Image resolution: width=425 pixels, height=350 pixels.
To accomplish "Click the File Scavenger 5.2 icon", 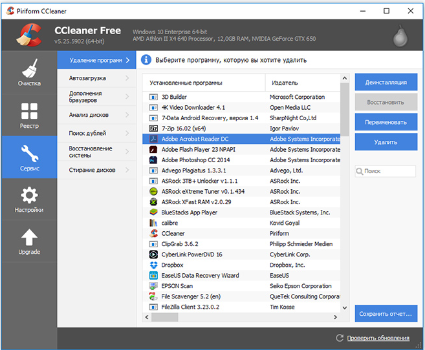I will point(153,296).
